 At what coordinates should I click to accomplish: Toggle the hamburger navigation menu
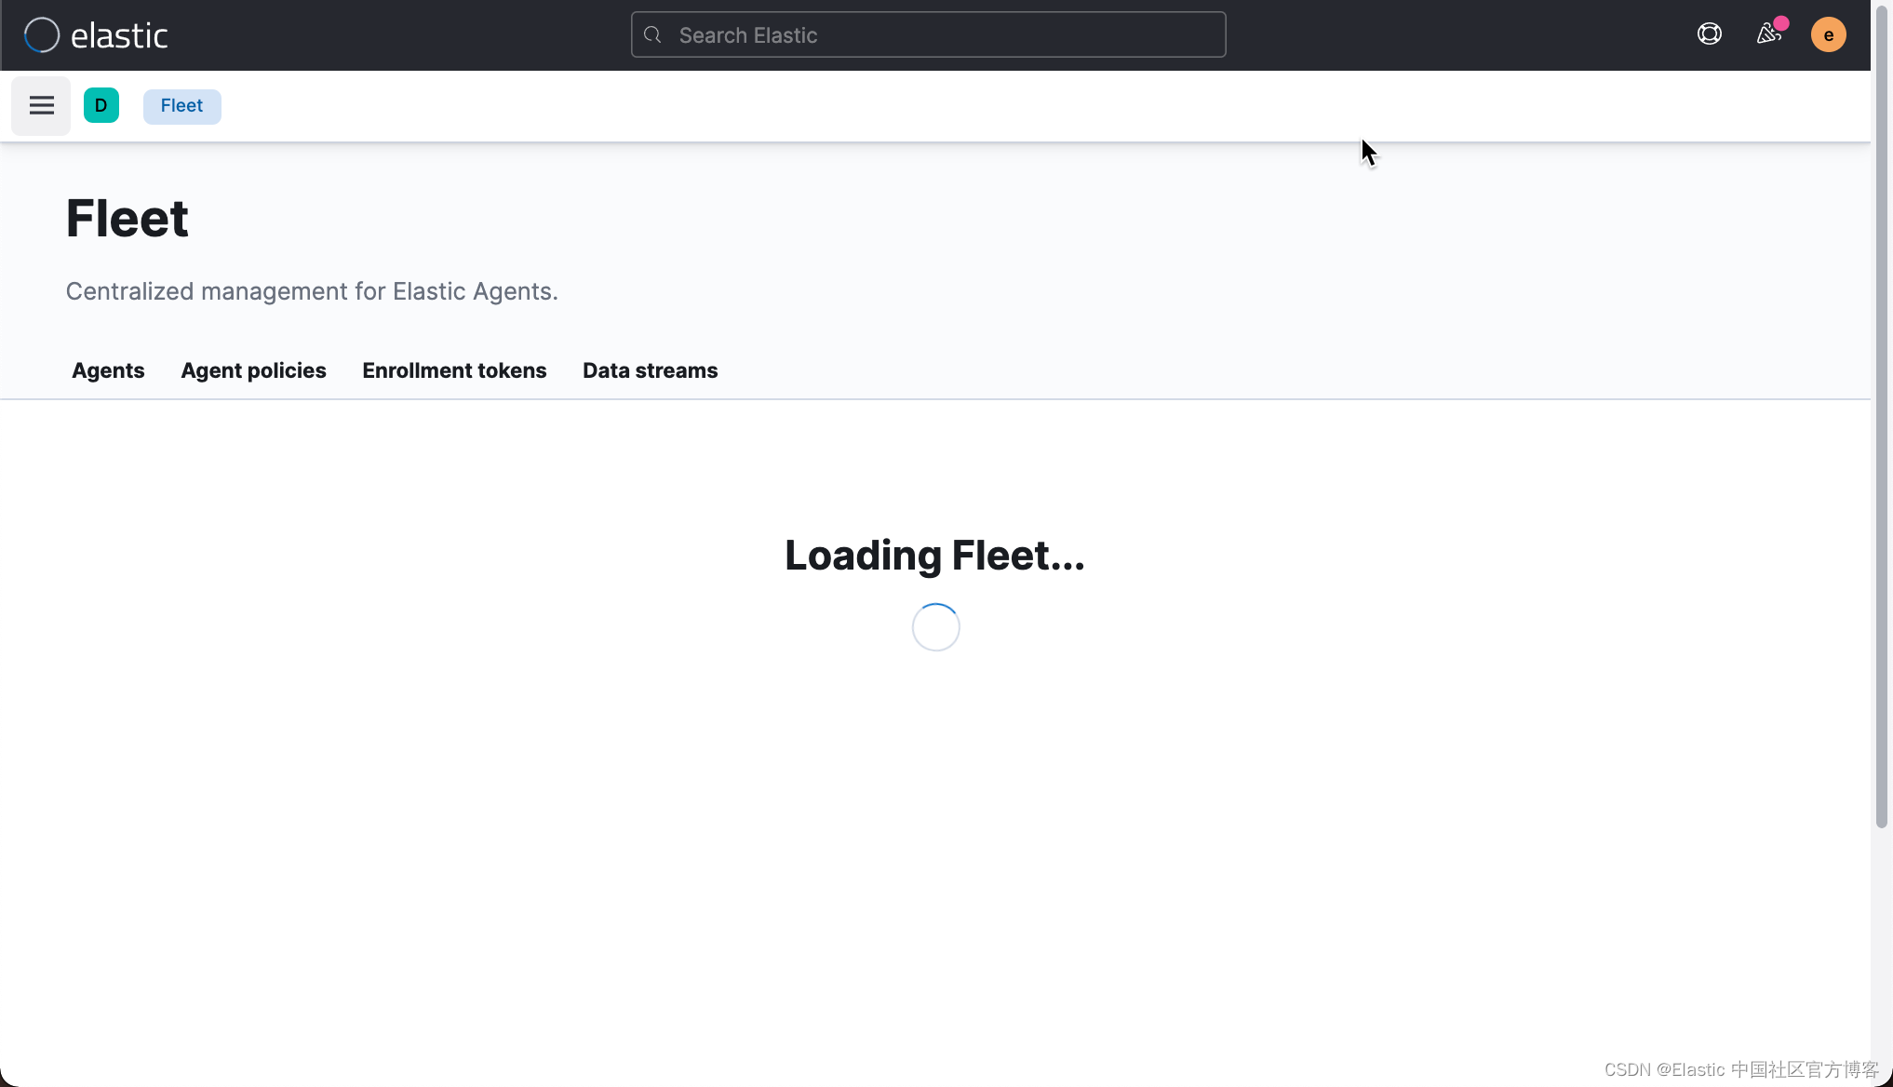coord(41,106)
